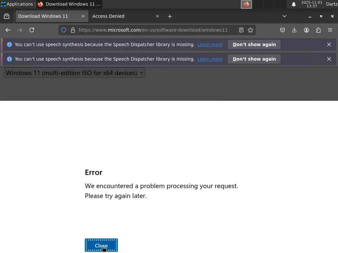Open the notification bell in system panel
The height and width of the screenshot is (253, 338).
tap(293, 4)
